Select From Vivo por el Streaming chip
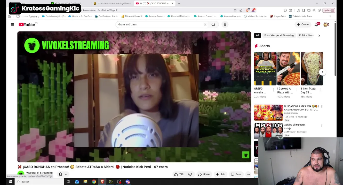 [x=279, y=35]
